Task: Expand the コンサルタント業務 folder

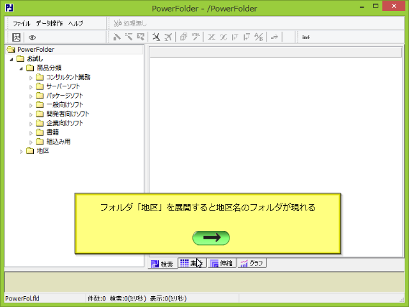Action: click(31, 78)
